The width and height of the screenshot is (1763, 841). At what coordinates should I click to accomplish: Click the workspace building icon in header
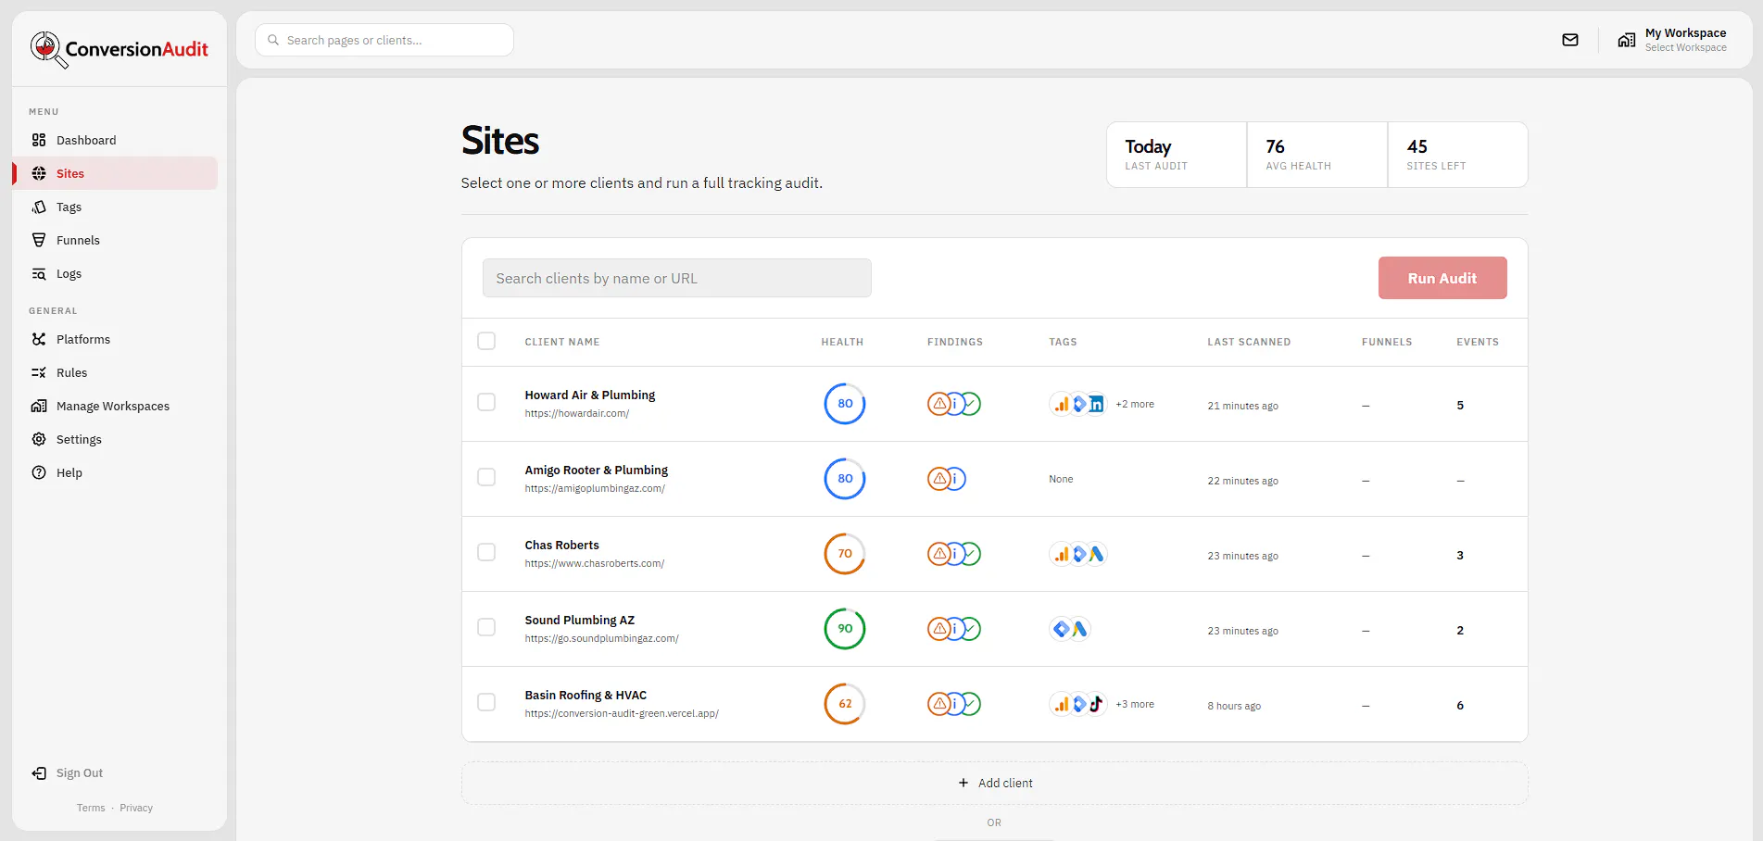click(1626, 40)
